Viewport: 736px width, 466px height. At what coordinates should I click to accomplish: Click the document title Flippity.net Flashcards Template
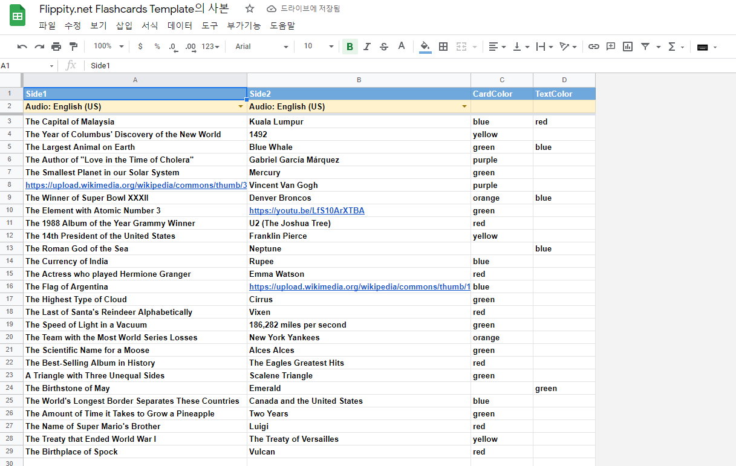coord(134,8)
